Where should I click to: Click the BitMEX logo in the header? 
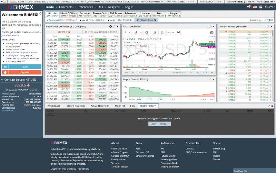pyautogui.click(x=21, y=7)
